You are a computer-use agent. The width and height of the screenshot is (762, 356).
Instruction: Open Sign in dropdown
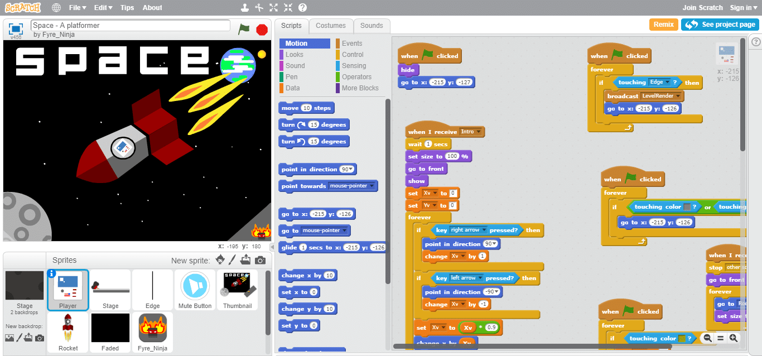[x=744, y=8]
